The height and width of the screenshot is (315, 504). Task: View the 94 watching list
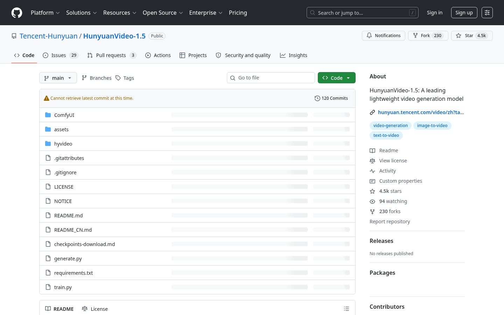click(x=388, y=201)
